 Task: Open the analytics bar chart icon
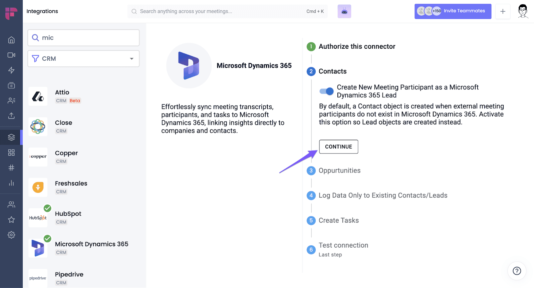click(x=11, y=183)
